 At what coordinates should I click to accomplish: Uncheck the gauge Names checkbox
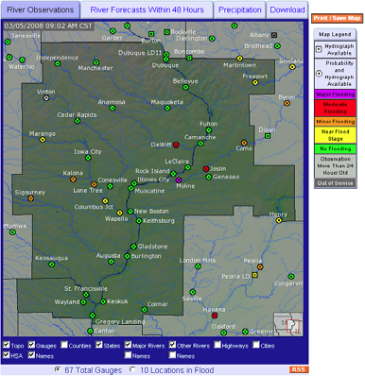pos(31,355)
